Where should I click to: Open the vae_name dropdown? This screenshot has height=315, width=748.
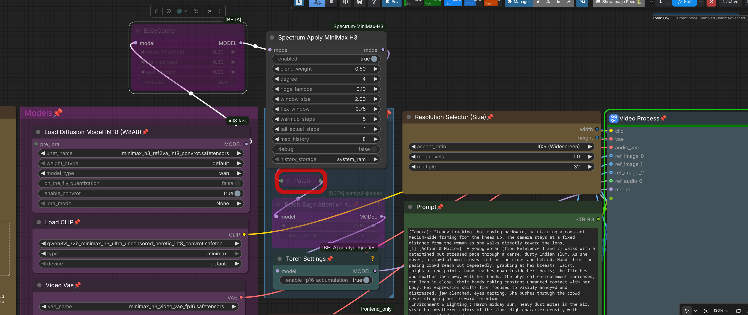click(x=139, y=307)
